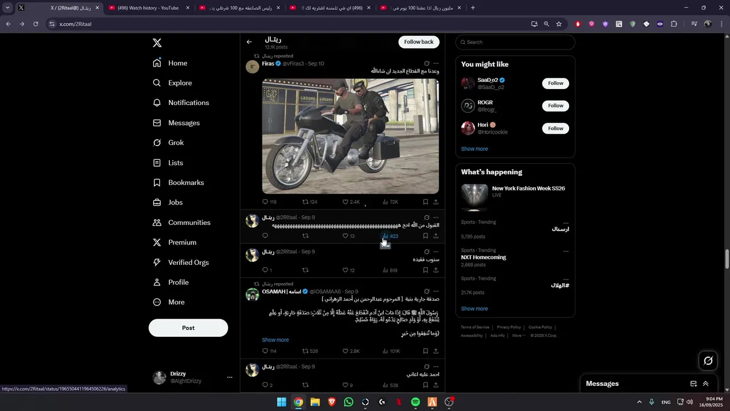
Task: Click the Grok icon on the Firas post
Action: (427, 63)
